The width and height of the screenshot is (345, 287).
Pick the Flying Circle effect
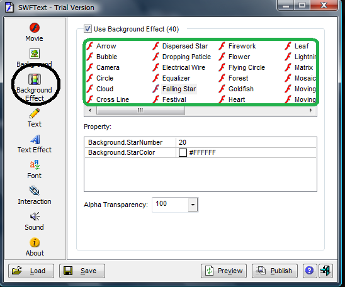point(242,67)
